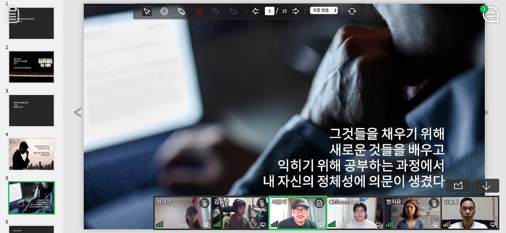Click the left chevron beside the slide

coord(77,112)
